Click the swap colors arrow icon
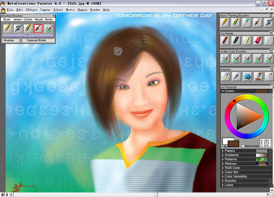 (x=225, y=146)
